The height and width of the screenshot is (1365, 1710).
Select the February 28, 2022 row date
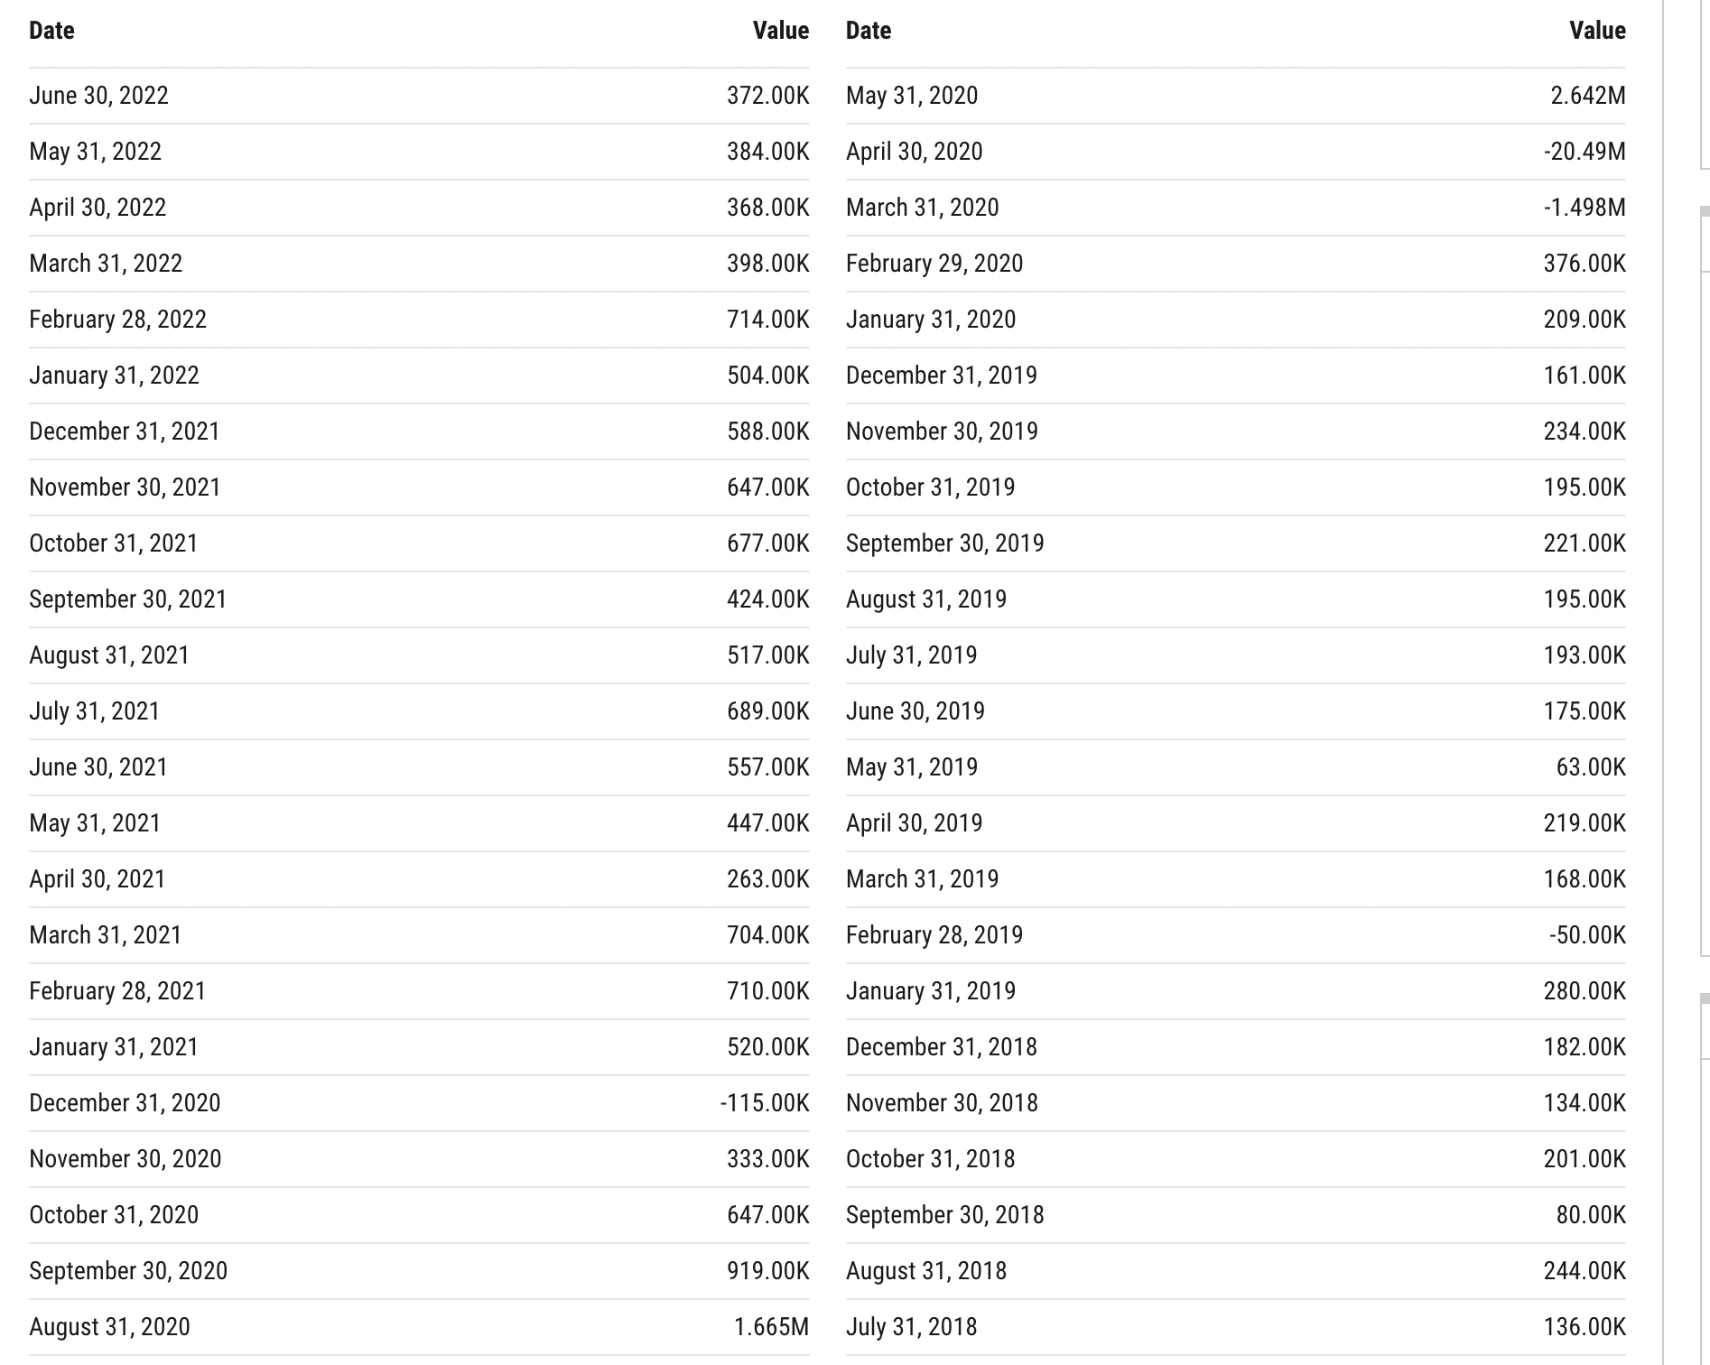point(117,320)
